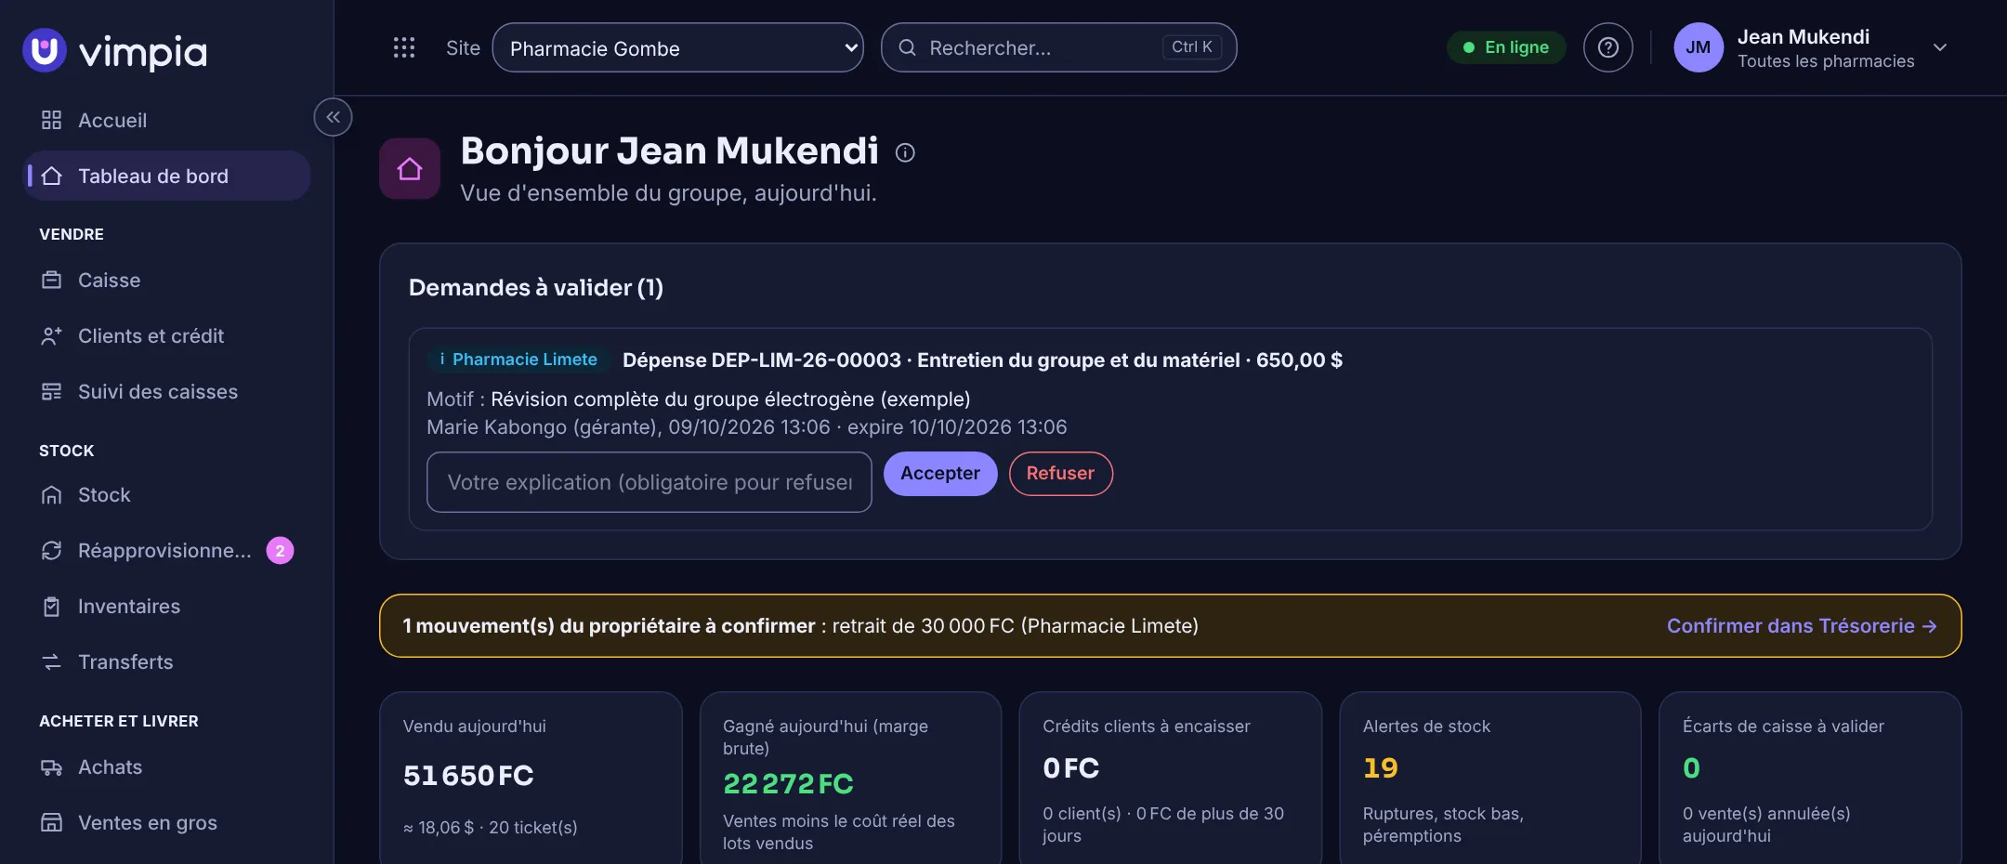The width and height of the screenshot is (2007, 864).
Task: Click the Demandes à valider (1) heading
Action: 536,287
